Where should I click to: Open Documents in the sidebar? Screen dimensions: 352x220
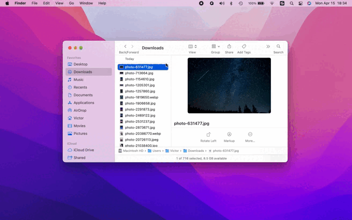[89, 95]
